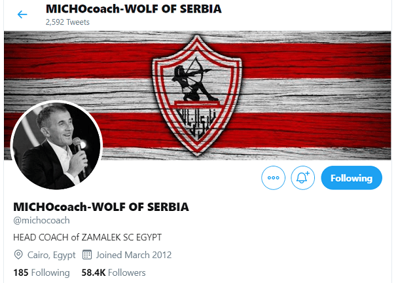Click the 2,592 Tweets count
The width and height of the screenshot is (398, 283).
(x=67, y=22)
